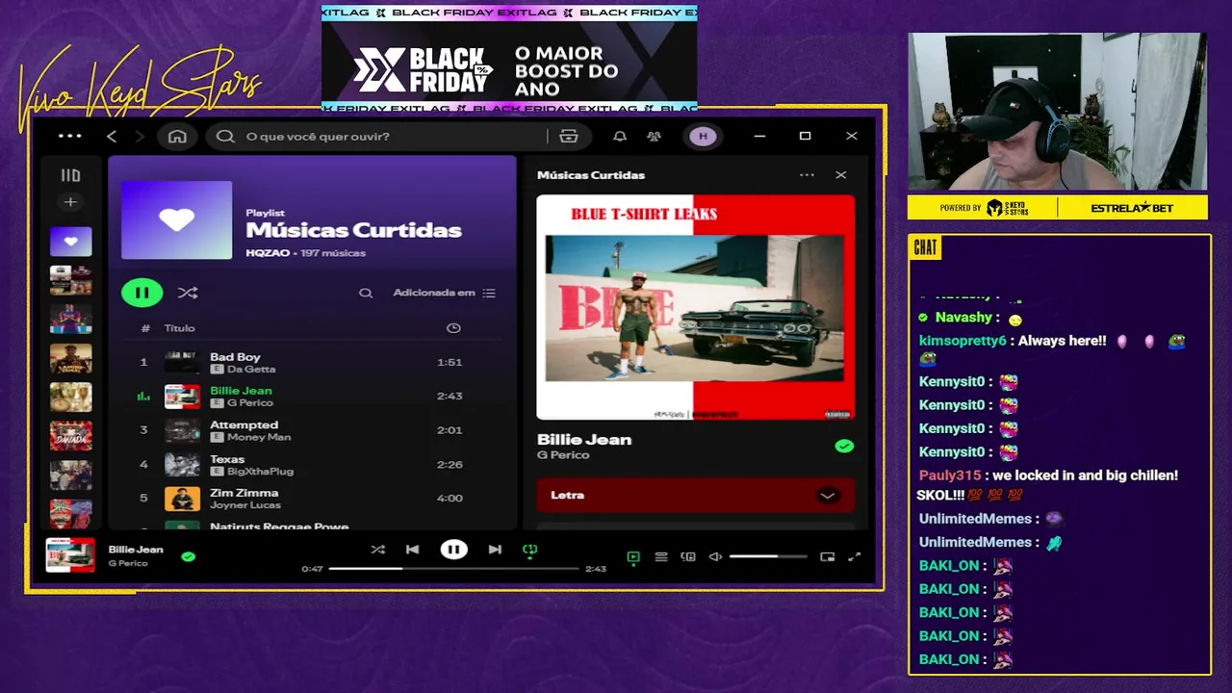Screen dimensions: 1232x693
Task: Open artist Joyner Lucas link
Action: [245, 505]
